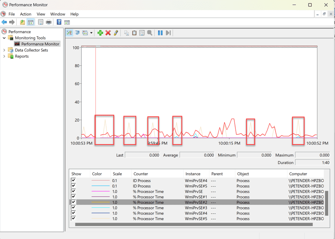The height and width of the screenshot is (239, 335).
Task: Delete the selected counter using the red X
Action: pos(108,33)
